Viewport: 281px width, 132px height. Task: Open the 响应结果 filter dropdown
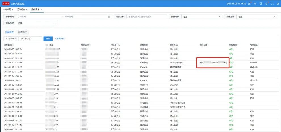(37, 23)
